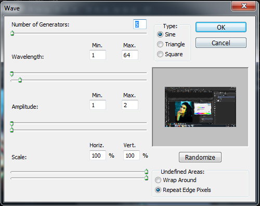Click the Wavelength minimum slider handle
The image size is (260, 206).
11,74
